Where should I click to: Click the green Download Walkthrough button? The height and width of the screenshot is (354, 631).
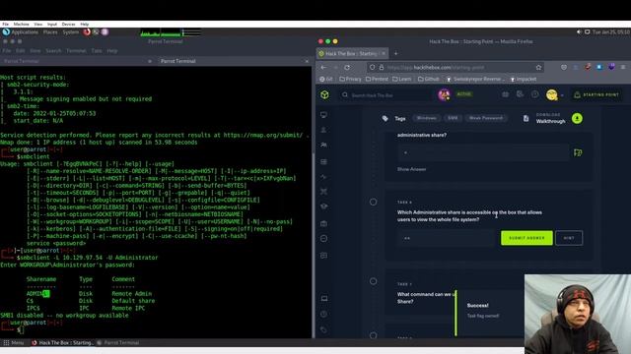(577, 118)
